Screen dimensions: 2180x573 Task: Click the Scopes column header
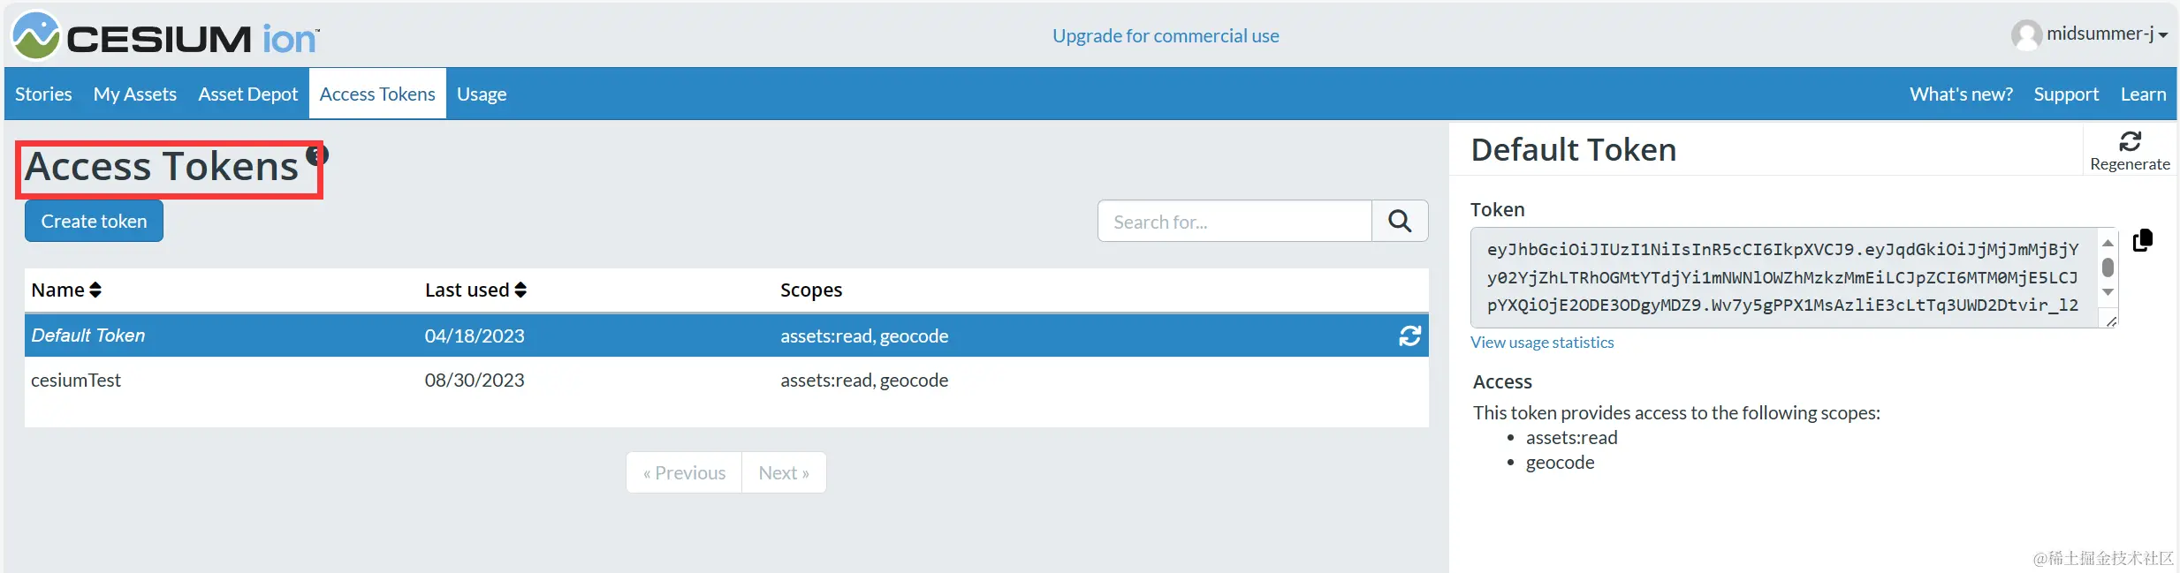pos(811,290)
